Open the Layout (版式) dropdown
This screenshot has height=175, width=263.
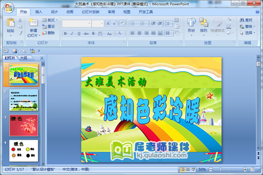coord(50,20)
